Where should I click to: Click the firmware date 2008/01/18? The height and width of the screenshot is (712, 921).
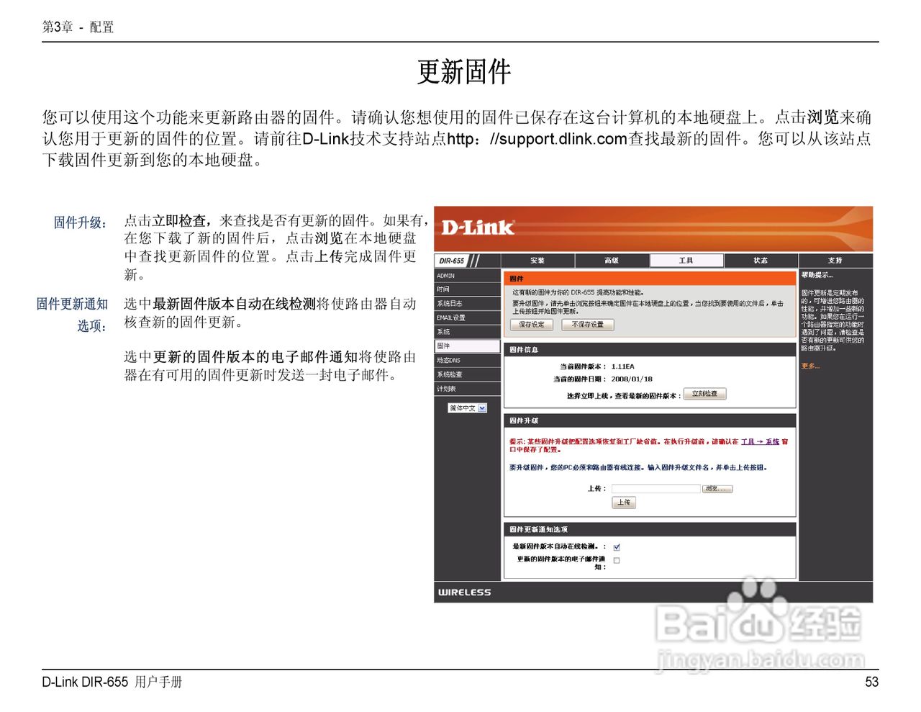coord(632,379)
